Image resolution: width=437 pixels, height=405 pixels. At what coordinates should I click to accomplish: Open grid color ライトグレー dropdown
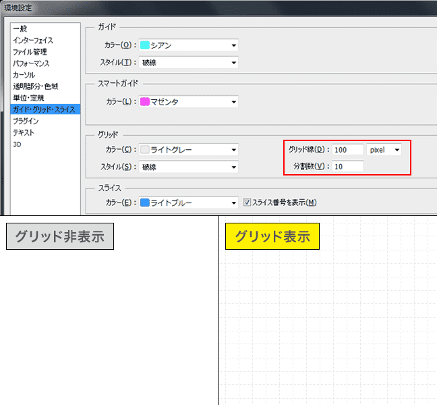(x=189, y=150)
